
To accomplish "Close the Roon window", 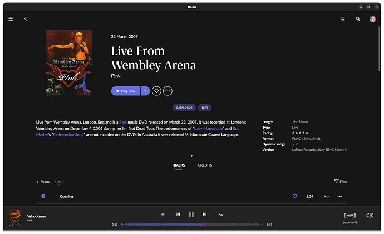I will (377, 7).
